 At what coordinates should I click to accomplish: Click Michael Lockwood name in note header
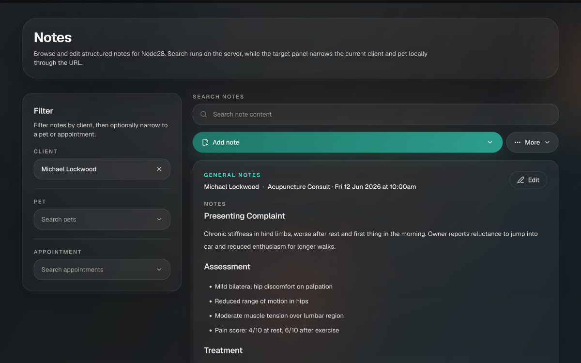pyautogui.click(x=231, y=187)
